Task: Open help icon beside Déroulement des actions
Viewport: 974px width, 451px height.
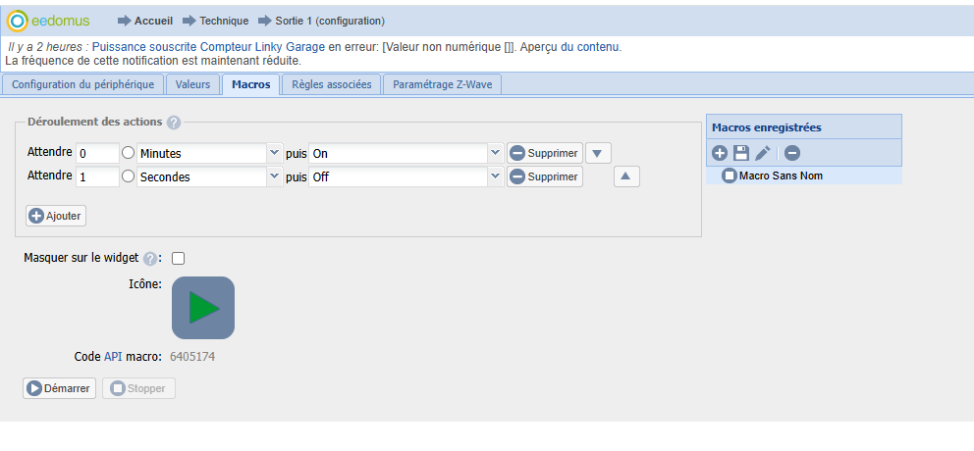Action: tap(174, 123)
